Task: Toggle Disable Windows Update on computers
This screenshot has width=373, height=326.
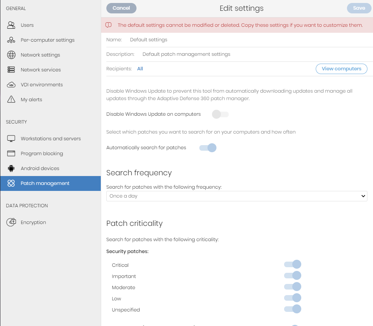Action: point(220,114)
